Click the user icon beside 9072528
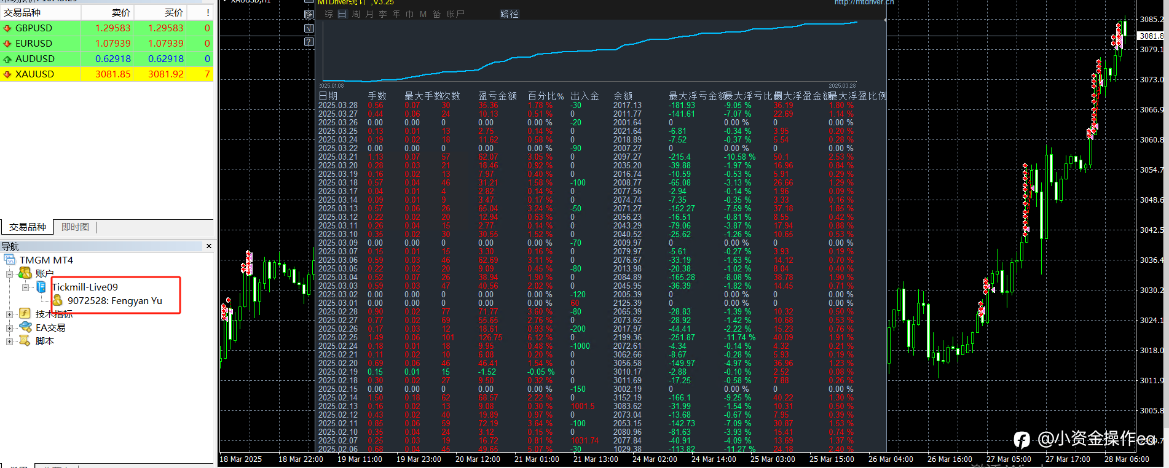Screen dimensions: 1169x468 pyautogui.click(x=57, y=300)
